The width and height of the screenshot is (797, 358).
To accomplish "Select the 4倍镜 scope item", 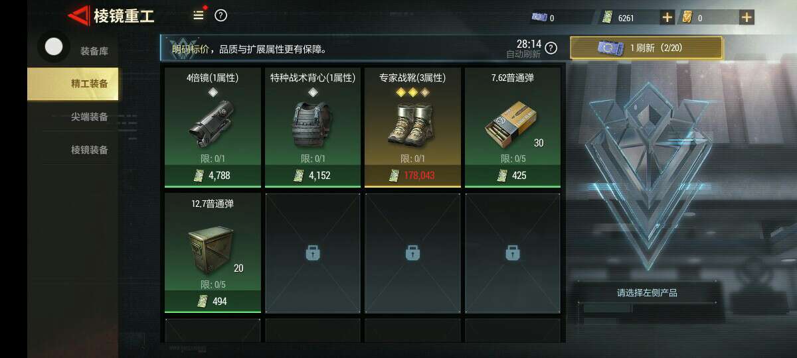I will 213,127.
